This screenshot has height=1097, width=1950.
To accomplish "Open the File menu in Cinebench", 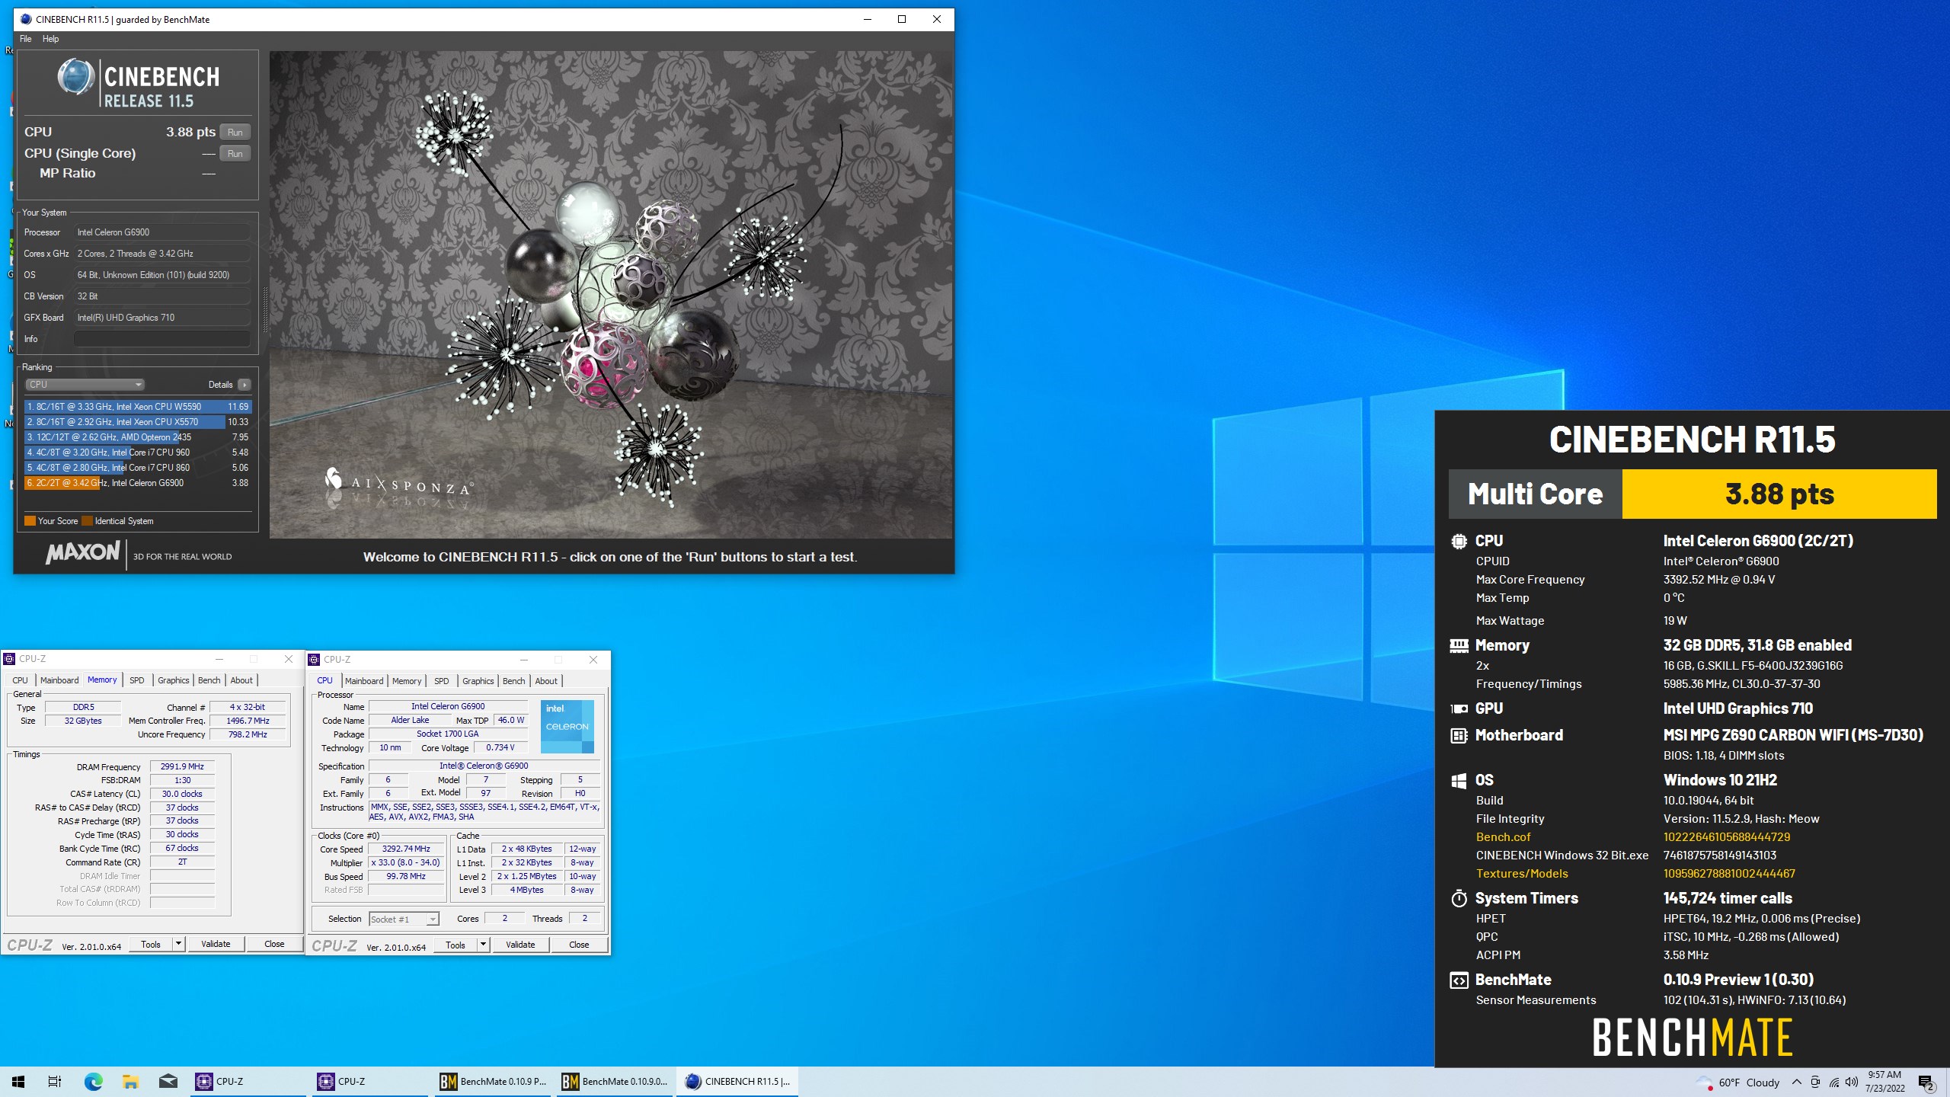I will tap(26, 39).
